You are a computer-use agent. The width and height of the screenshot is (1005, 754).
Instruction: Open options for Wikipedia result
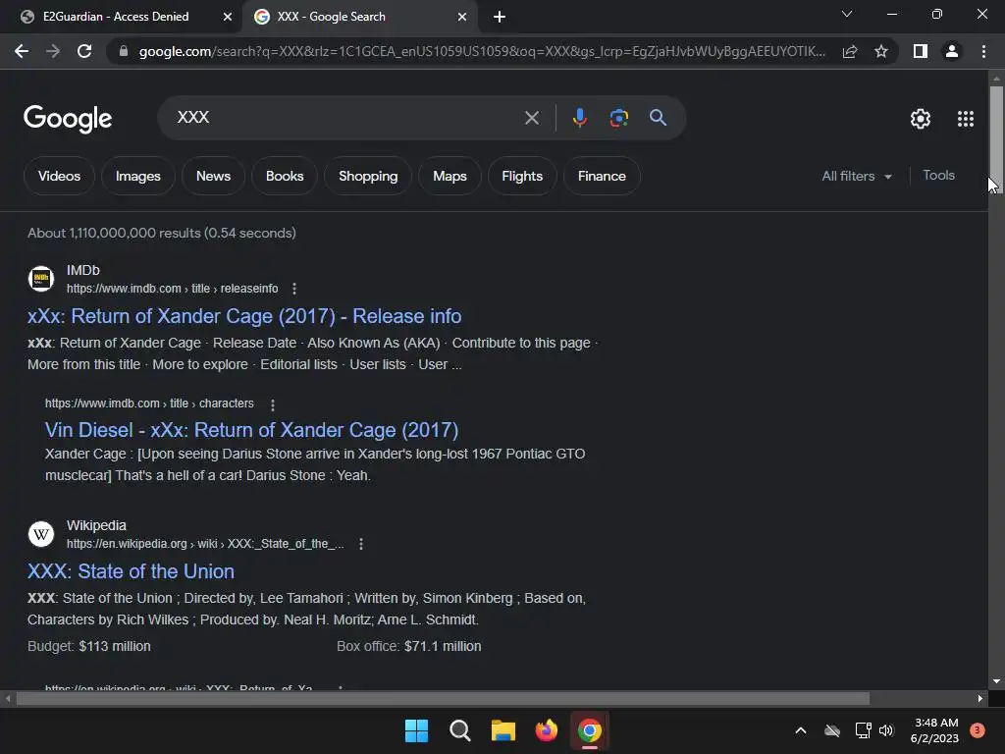coord(361,544)
